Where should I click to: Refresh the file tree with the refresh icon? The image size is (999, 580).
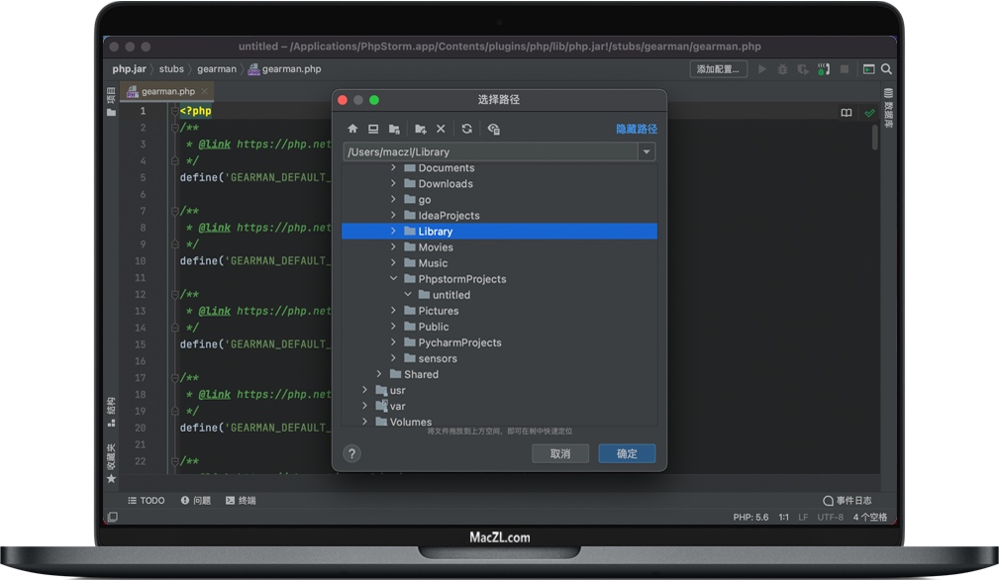click(x=465, y=129)
